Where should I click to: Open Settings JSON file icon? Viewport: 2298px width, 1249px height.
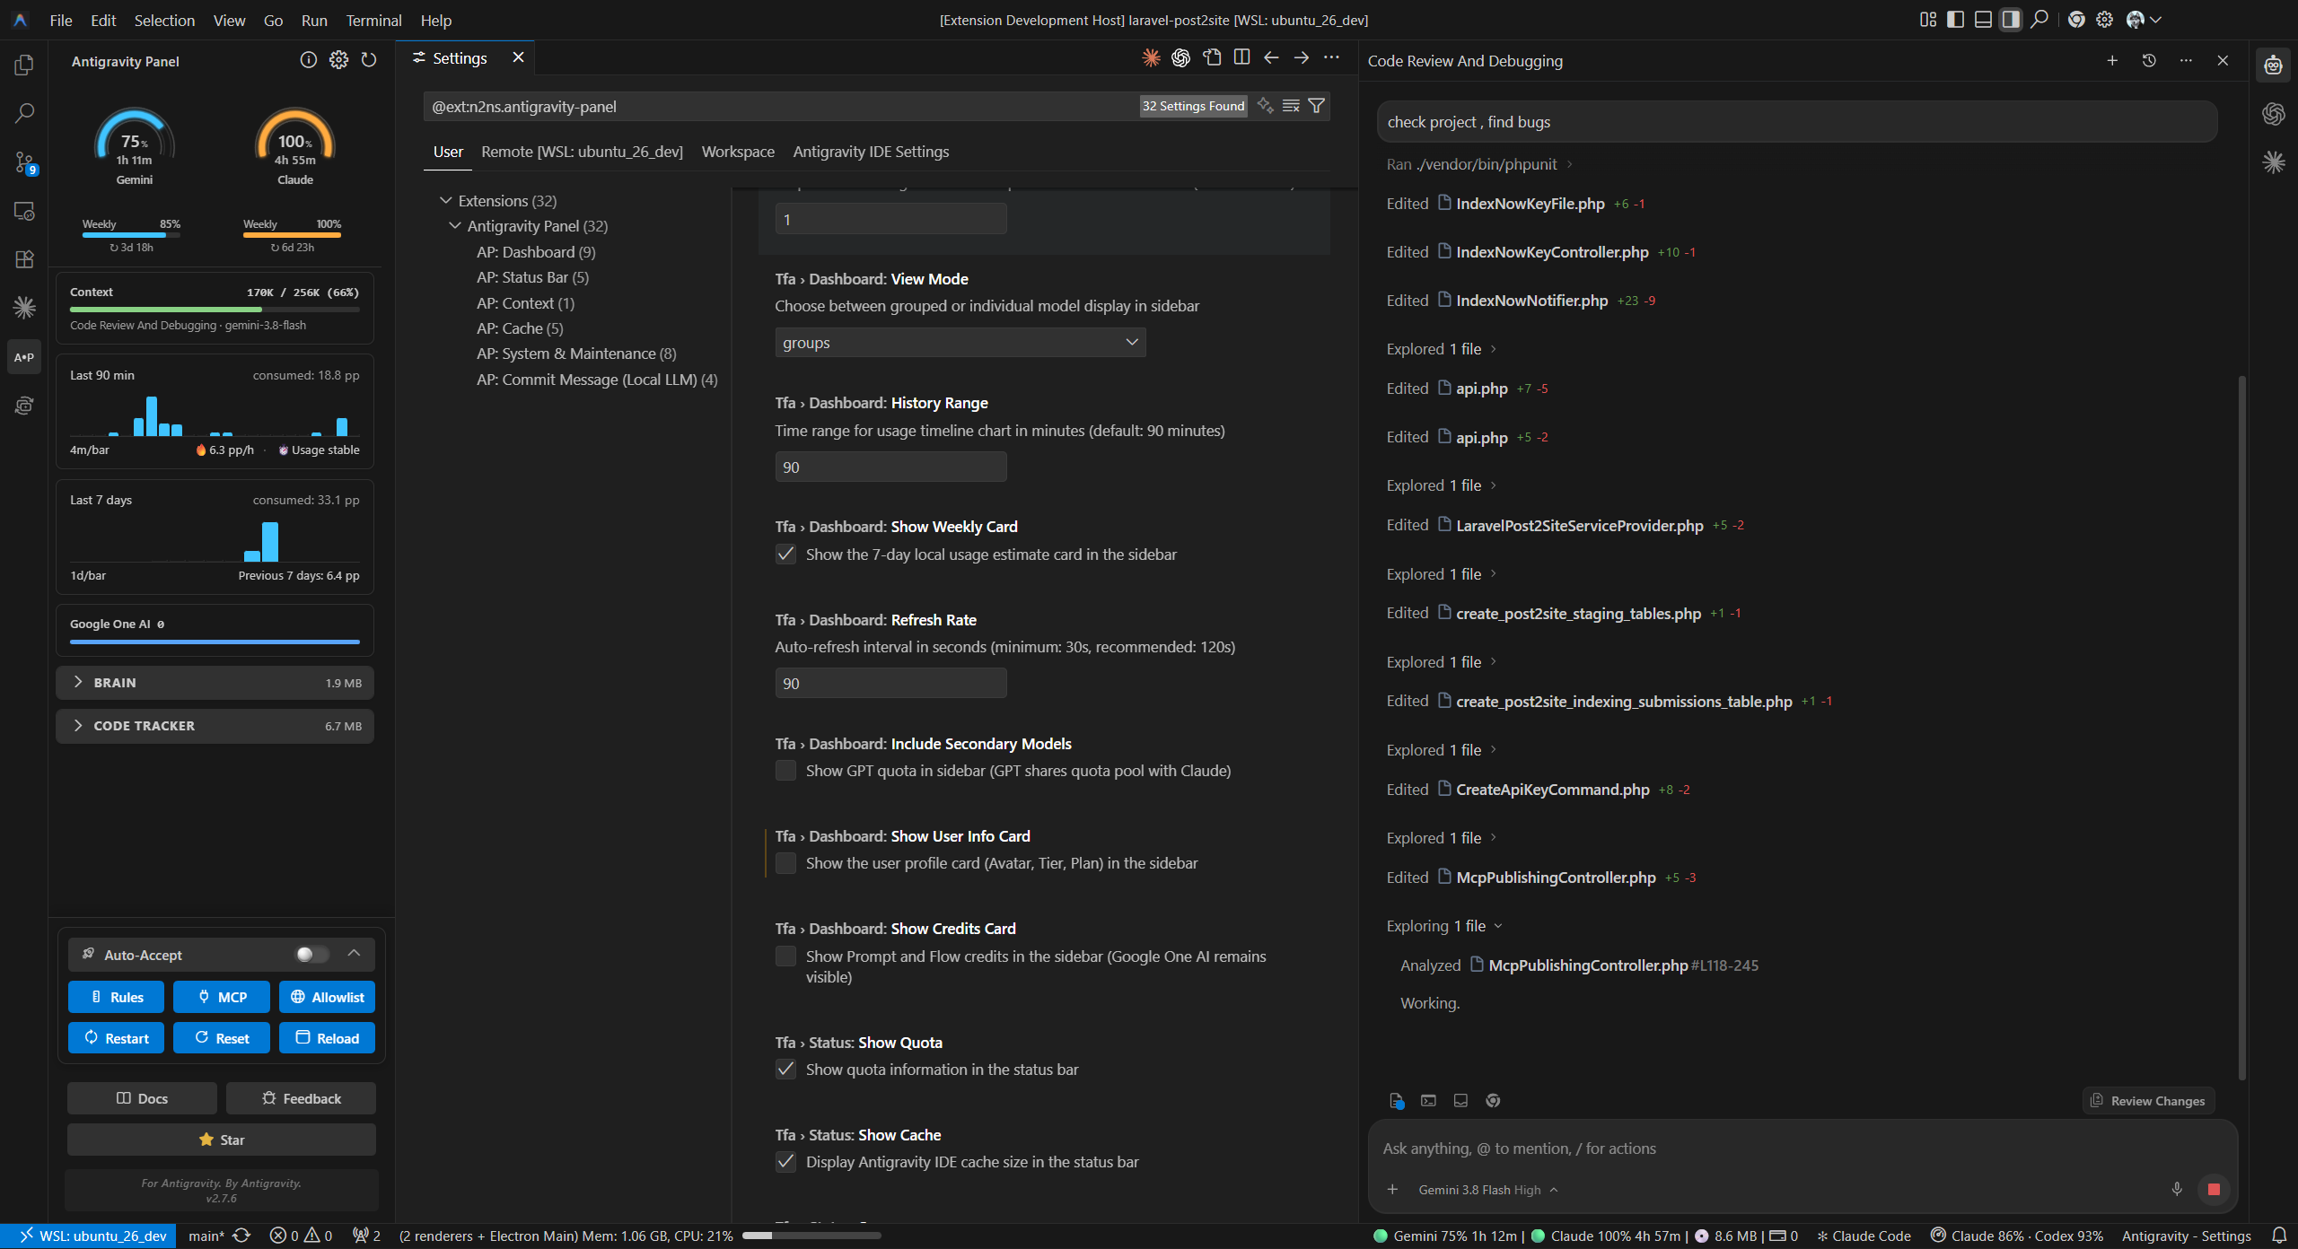1212,57
